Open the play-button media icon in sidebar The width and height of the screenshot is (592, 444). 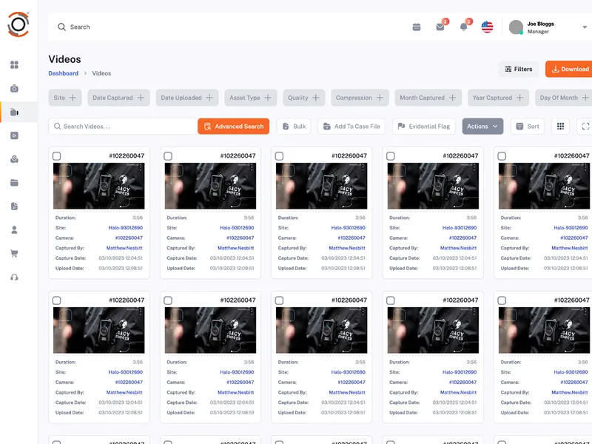tap(14, 135)
